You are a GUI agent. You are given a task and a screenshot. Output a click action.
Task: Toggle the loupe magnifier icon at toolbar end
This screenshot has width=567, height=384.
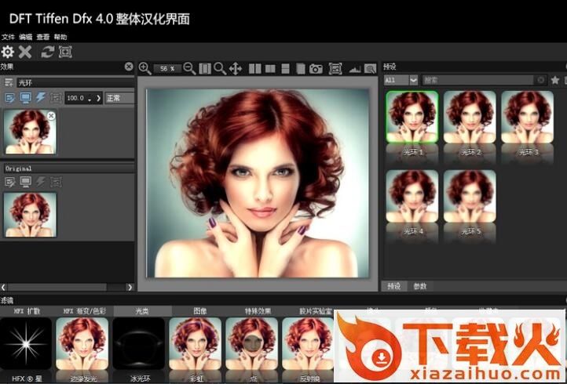(371, 69)
